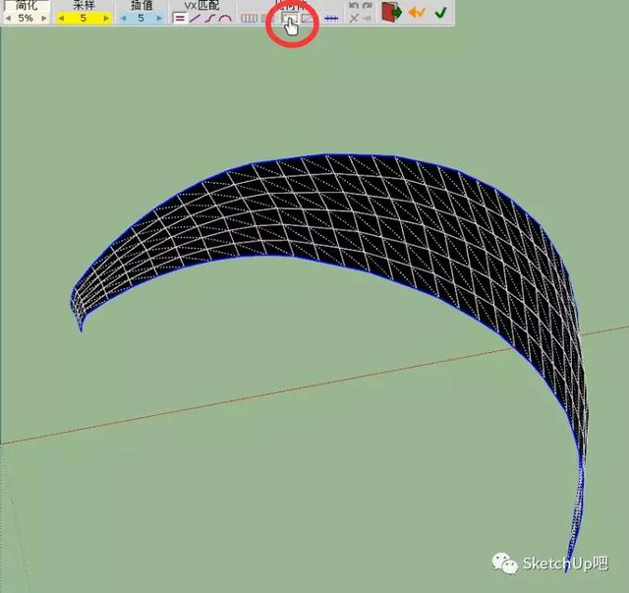Increase the 采样 sample value
The image size is (629, 593).
(x=106, y=19)
